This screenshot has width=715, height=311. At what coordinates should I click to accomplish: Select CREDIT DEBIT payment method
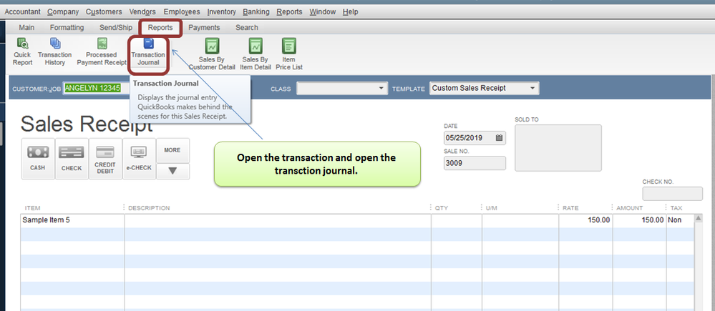(x=105, y=159)
